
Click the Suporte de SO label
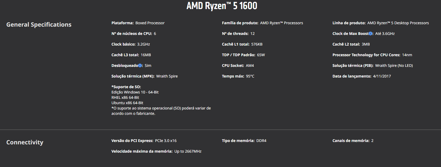(x=126, y=87)
